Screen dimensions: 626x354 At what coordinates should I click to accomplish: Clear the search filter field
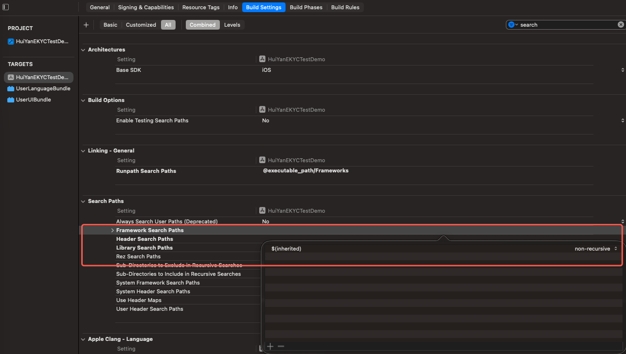[621, 25]
